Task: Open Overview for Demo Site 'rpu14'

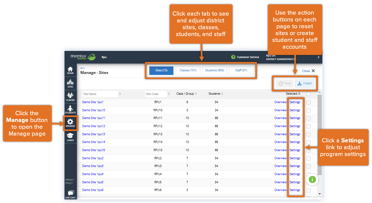Action: (280, 142)
